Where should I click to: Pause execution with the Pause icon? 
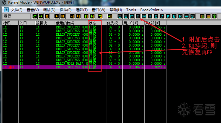(x=63, y=16)
